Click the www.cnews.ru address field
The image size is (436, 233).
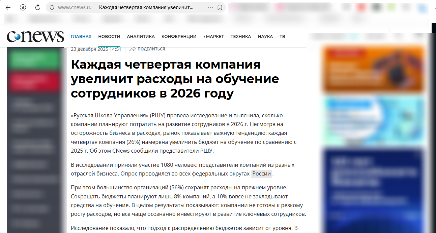click(75, 7)
